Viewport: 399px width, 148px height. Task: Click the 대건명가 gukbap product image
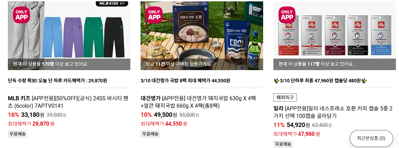[x=202, y=36]
